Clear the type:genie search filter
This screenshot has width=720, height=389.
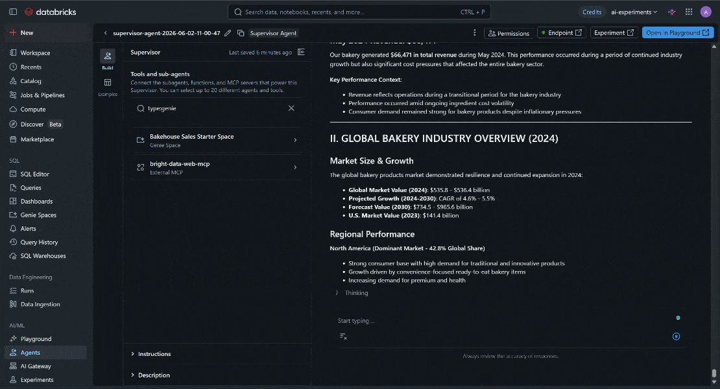(x=291, y=108)
